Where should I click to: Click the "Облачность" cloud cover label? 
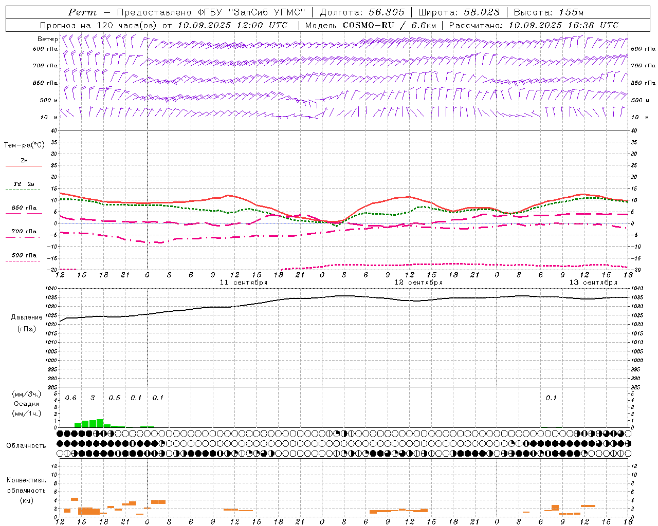[26, 446]
